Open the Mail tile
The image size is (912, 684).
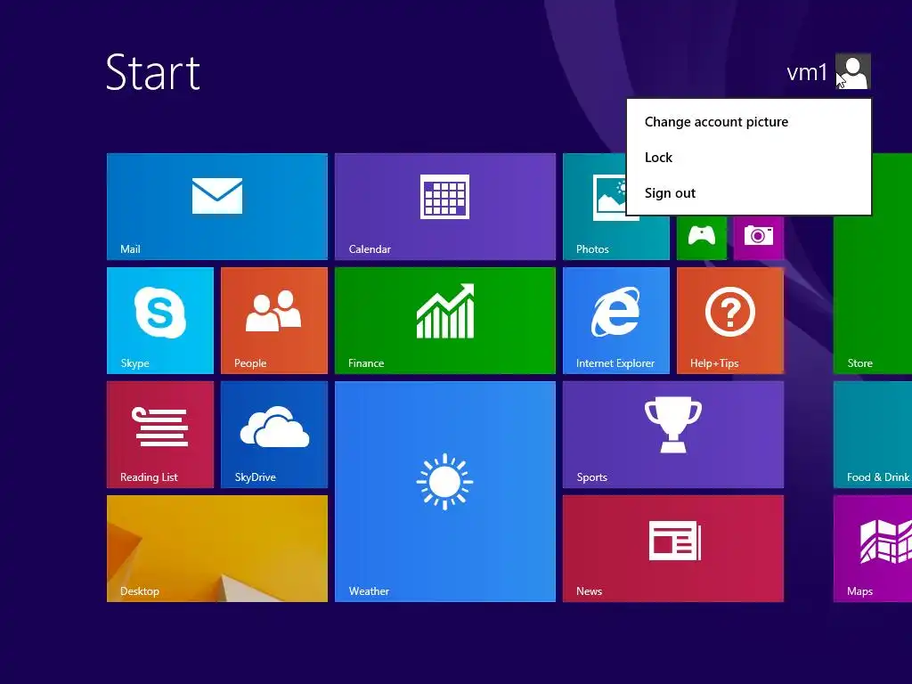pos(217,207)
